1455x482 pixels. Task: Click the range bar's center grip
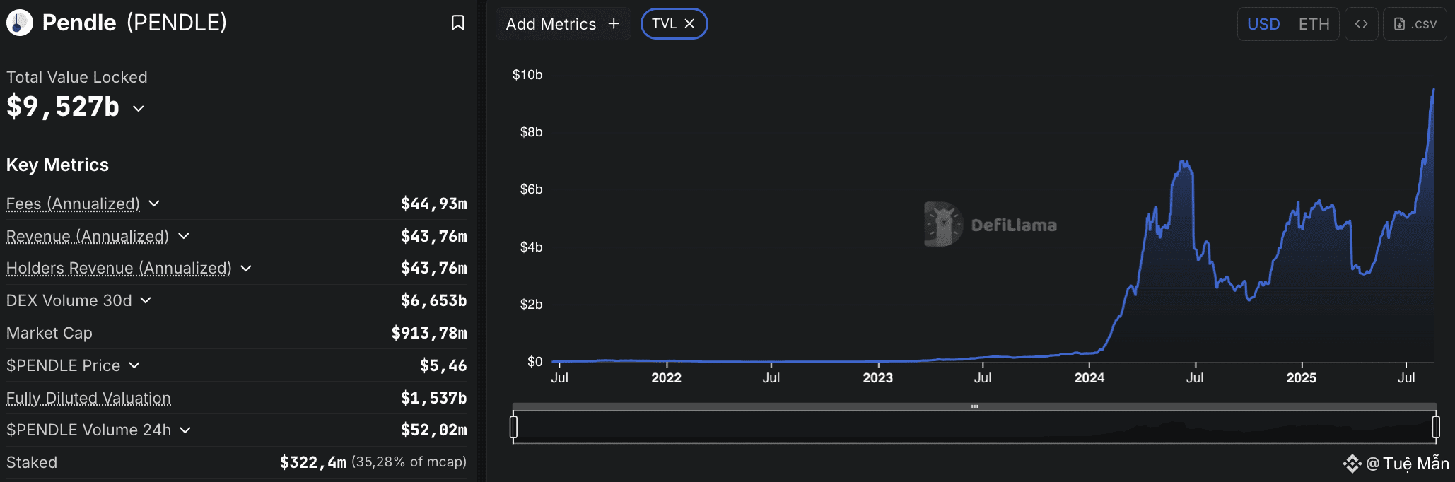(x=974, y=406)
